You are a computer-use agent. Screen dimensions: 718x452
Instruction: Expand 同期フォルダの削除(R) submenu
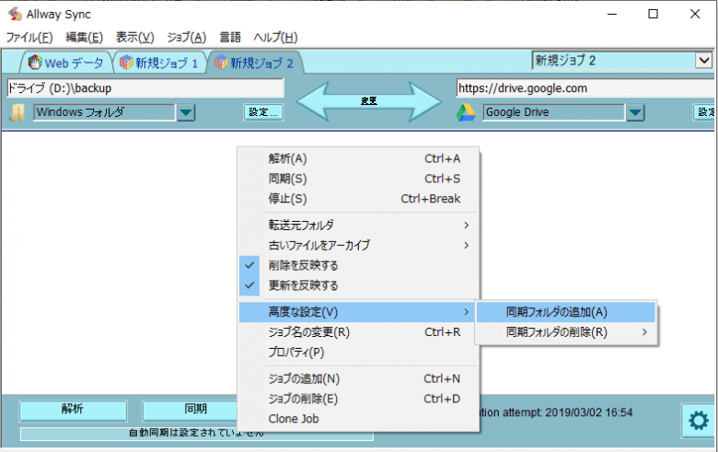[x=566, y=332]
